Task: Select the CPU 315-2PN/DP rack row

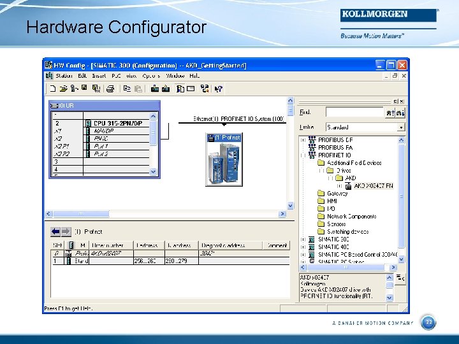Action: tap(102, 123)
